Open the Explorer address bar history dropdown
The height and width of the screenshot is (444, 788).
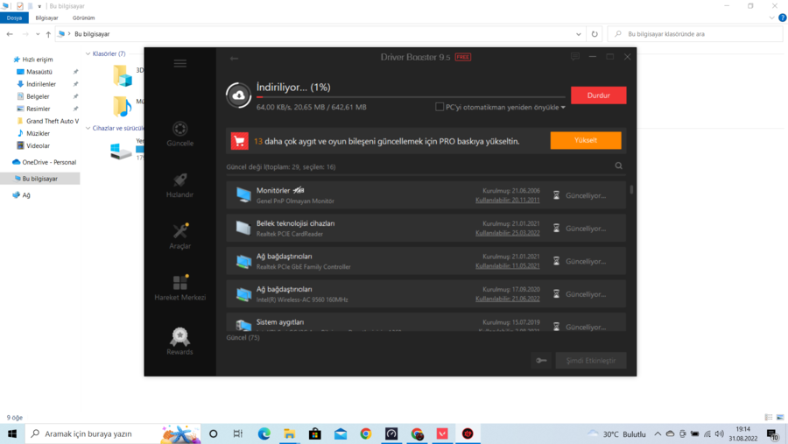[x=579, y=34]
